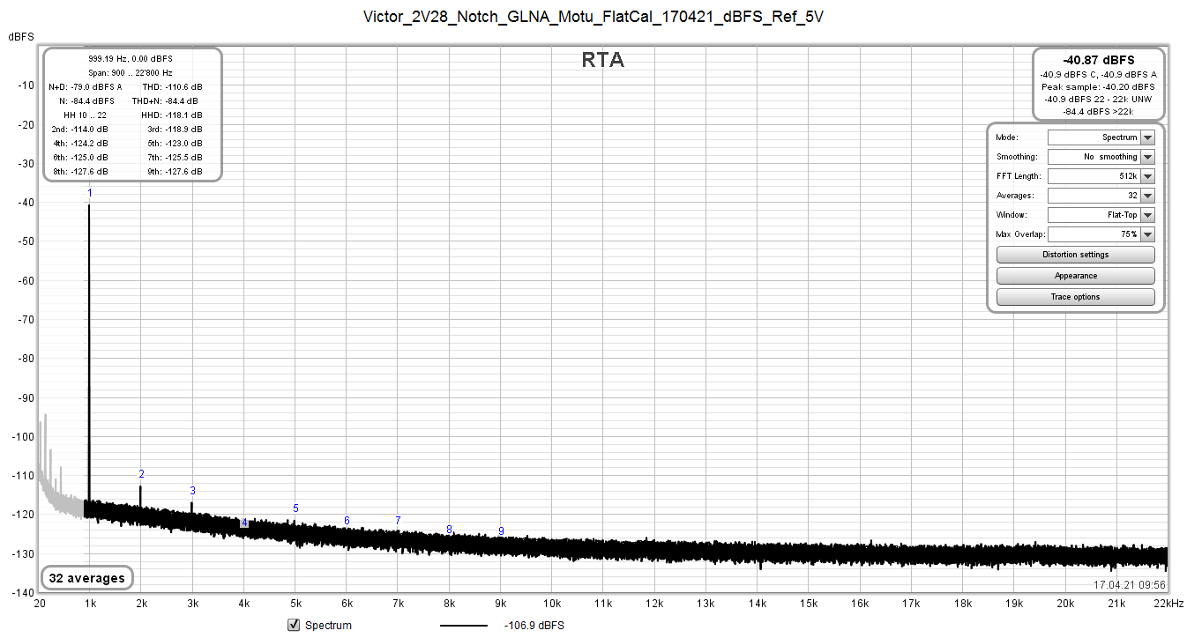Click harmonic marker 8 label

click(449, 530)
